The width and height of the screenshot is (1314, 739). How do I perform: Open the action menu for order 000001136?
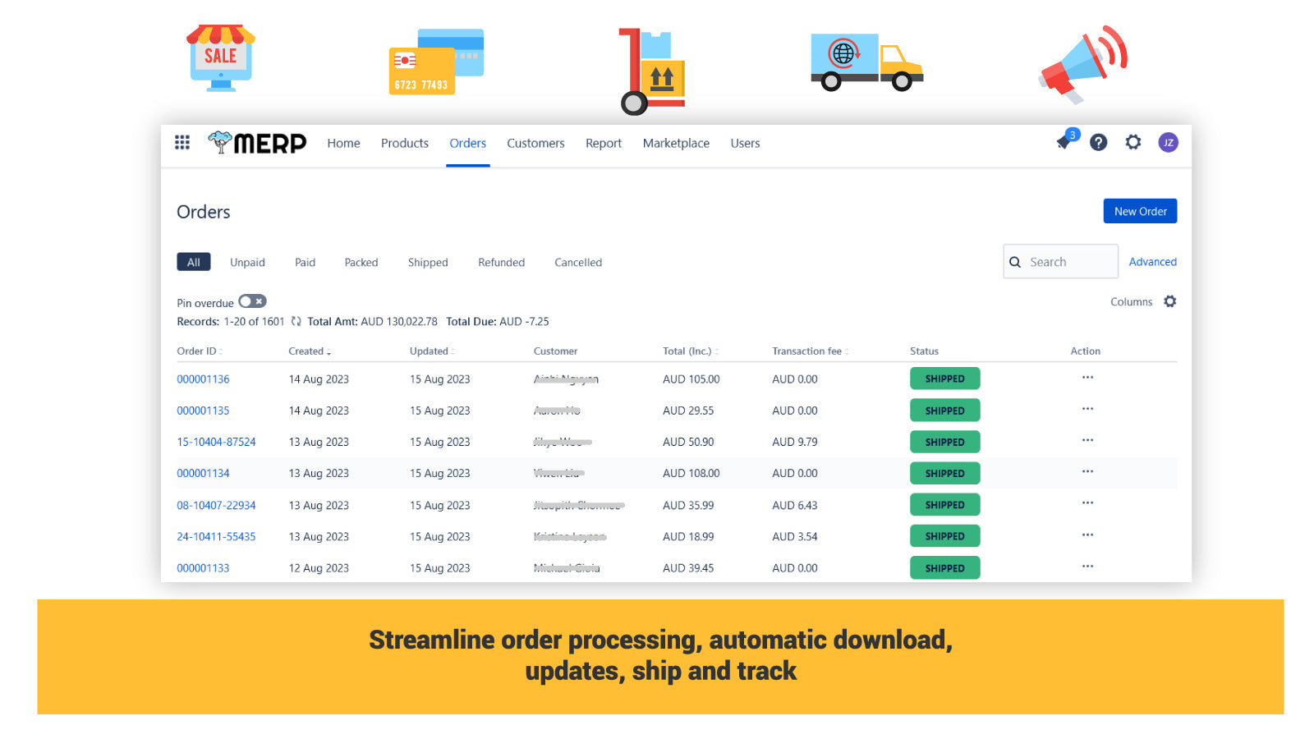click(x=1087, y=379)
